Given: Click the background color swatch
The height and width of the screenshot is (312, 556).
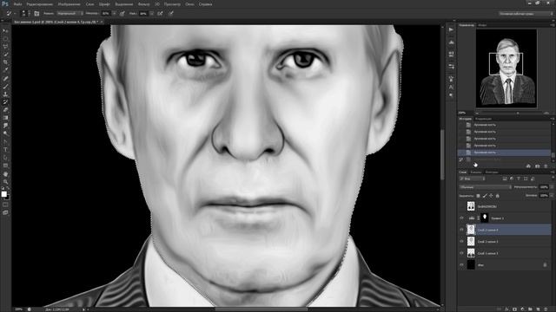Looking at the screenshot, I should click(x=7, y=197).
